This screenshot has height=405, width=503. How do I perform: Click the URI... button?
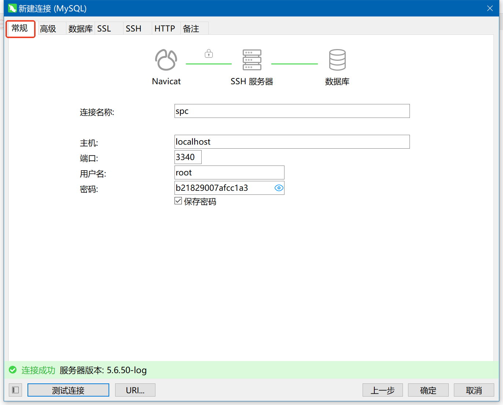(x=135, y=390)
